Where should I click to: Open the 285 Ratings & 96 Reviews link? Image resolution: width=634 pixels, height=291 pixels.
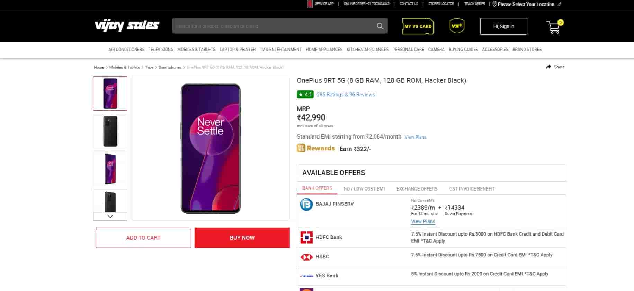point(346,95)
